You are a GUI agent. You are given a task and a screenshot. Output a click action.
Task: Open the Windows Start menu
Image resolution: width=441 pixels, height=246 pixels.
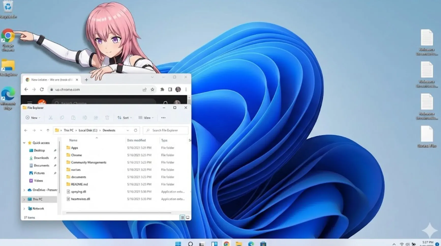(x=178, y=244)
